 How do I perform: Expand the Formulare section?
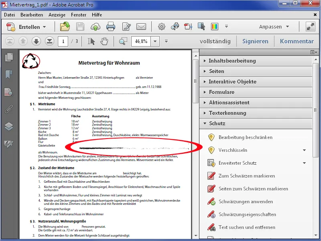point(256,92)
